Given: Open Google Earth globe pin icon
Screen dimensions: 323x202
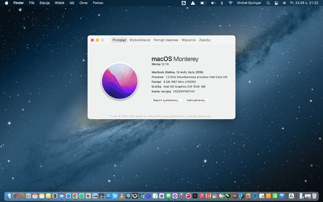Looking at the screenshot, I should click(x=181, y=196).
